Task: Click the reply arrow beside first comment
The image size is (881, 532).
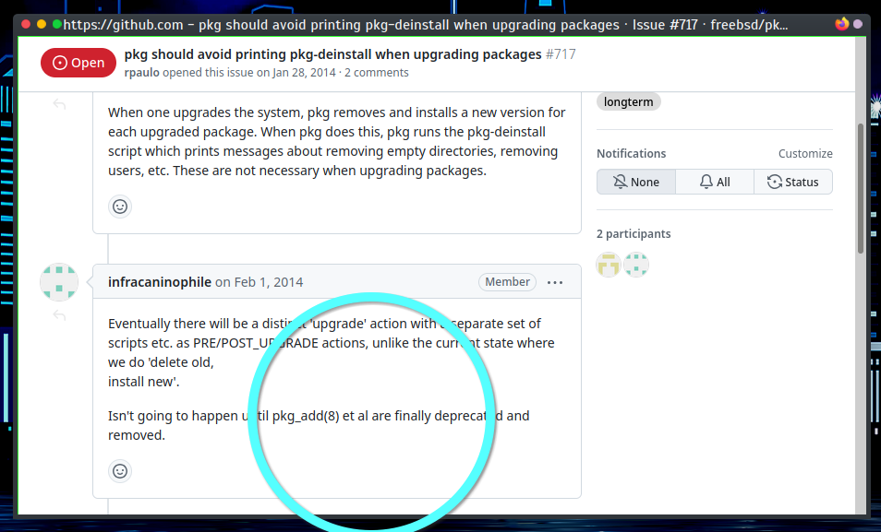Action: pos(59,104)
